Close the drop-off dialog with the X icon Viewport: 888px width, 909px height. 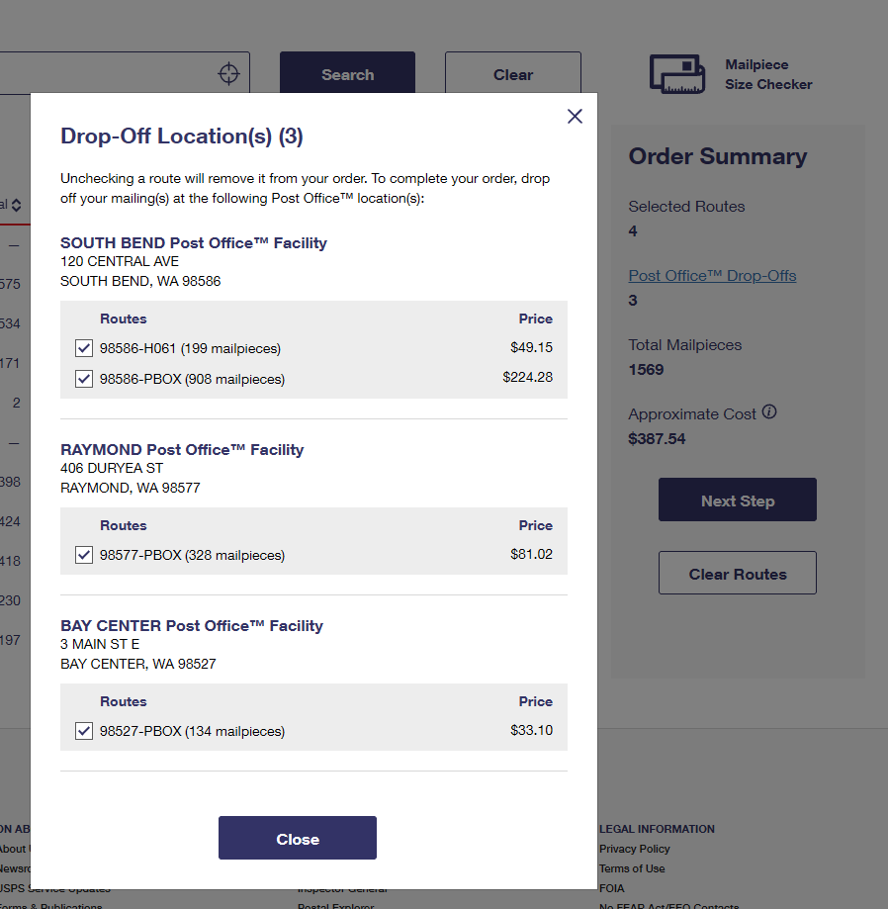575,117
